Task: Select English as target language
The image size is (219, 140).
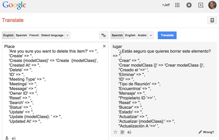Action: tap(130, 35)
